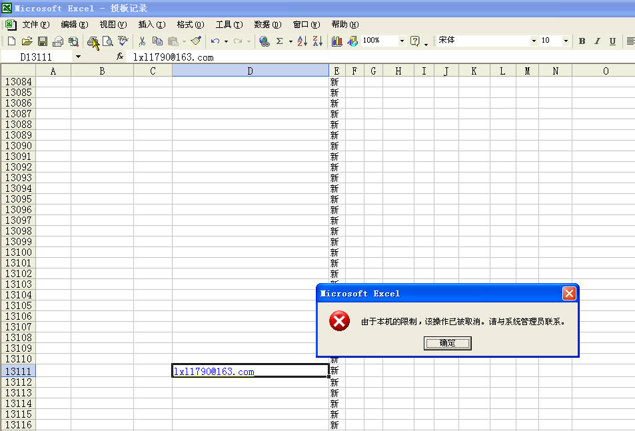635x431 pixels.
Task: Click the Name Box showing D13111
Action: (x=37, y=57)
